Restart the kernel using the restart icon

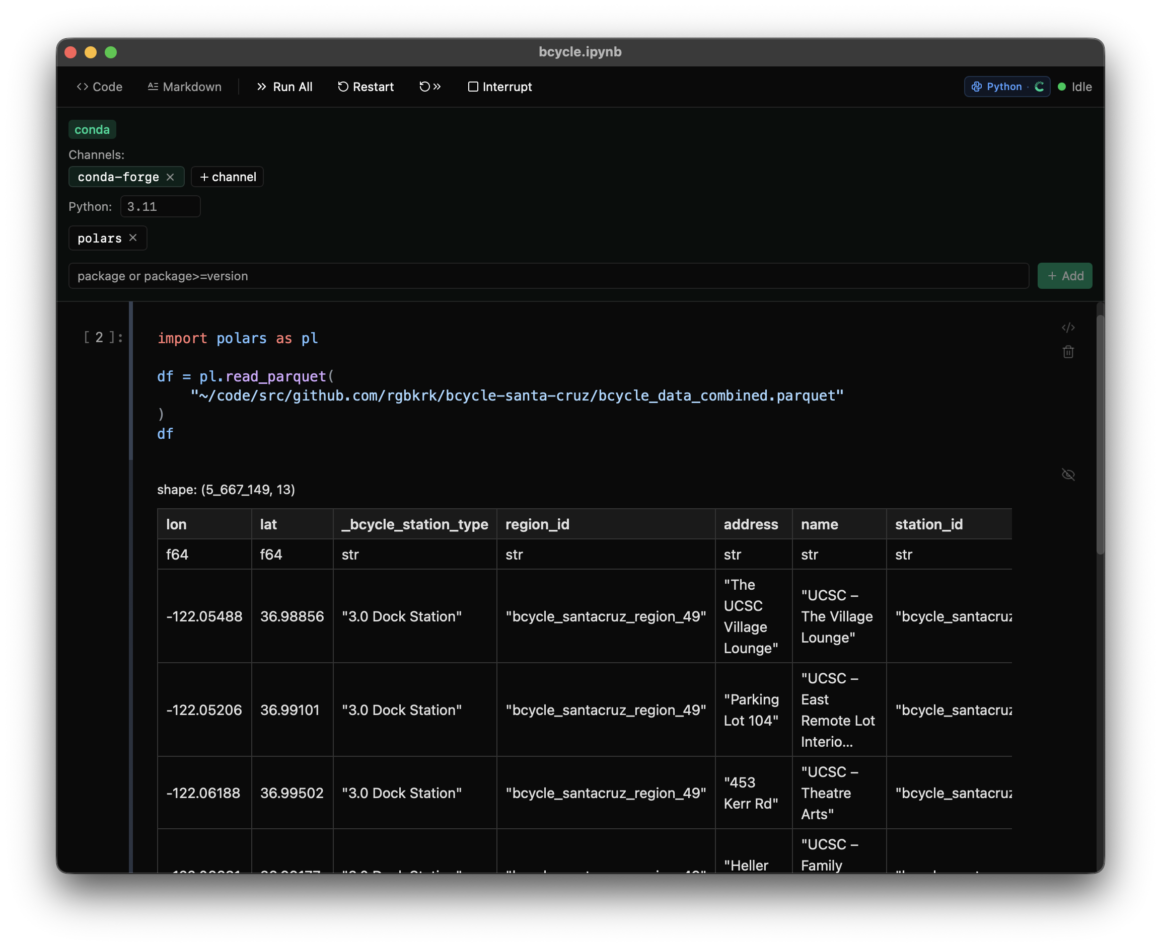coord(342,86)
